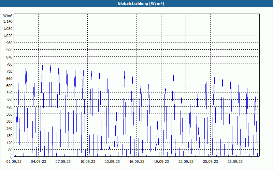Click the Globalstrahlung [W/m²] chart title
273x170 pixels.
click(x=141, y=3)
